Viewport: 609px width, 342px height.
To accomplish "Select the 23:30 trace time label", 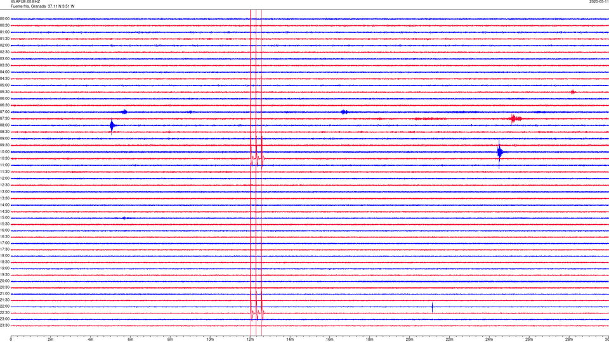I will (x=5, y=326).
